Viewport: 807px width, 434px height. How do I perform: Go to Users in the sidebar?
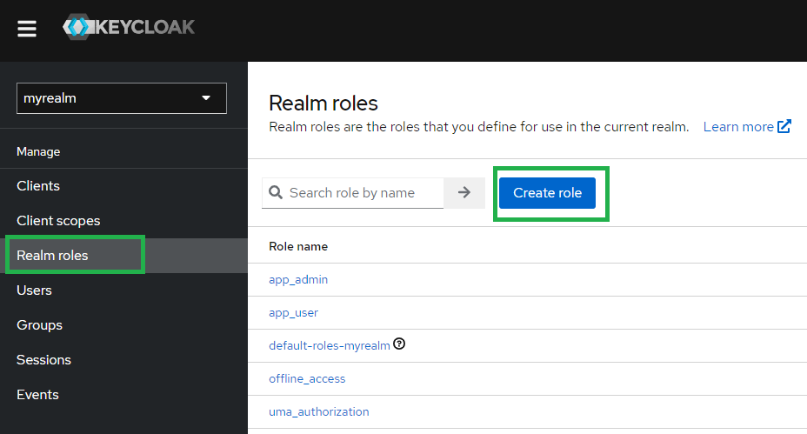click(34, 290)
